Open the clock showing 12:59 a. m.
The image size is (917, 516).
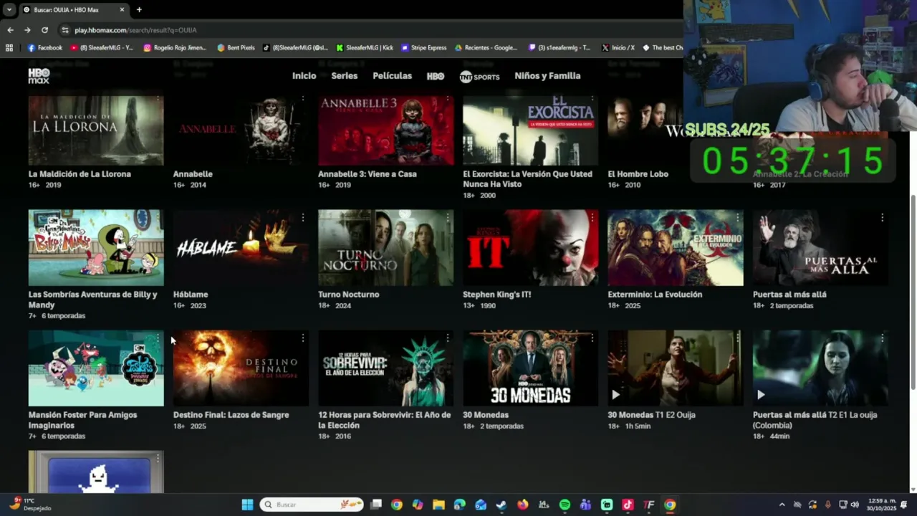(881, 505)
